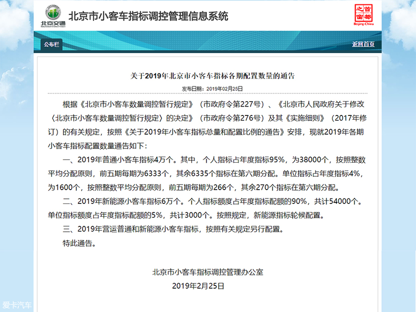416x312 pixels.
Task: Click the text 《实施细则》
Action: click(x=304, y=118)
